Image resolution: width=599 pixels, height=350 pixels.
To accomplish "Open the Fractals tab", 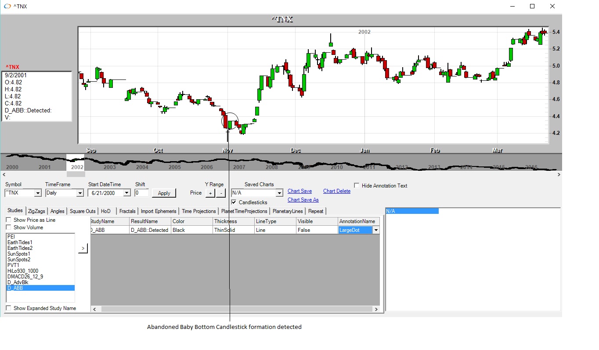I will tap(127, 211).
